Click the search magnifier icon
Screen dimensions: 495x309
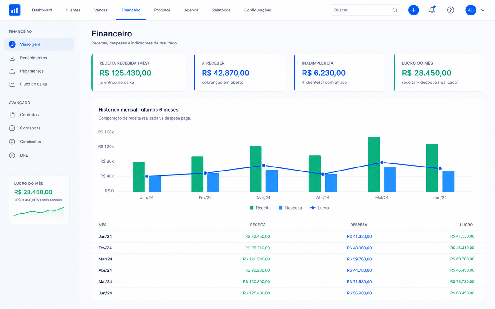click(x=395, y=10)
